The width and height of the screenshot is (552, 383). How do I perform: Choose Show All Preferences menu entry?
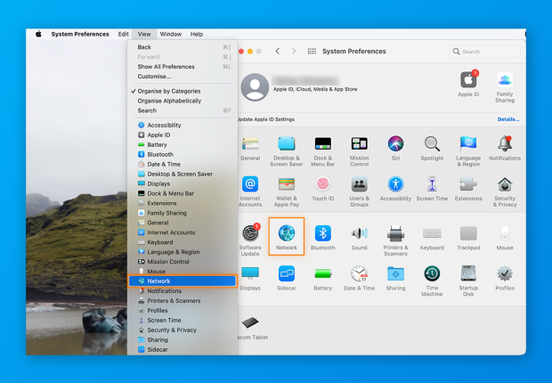tap(166, 67)
